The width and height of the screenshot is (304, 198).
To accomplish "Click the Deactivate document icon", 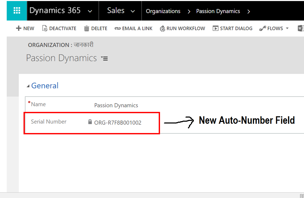I will [x=45, y=28].
